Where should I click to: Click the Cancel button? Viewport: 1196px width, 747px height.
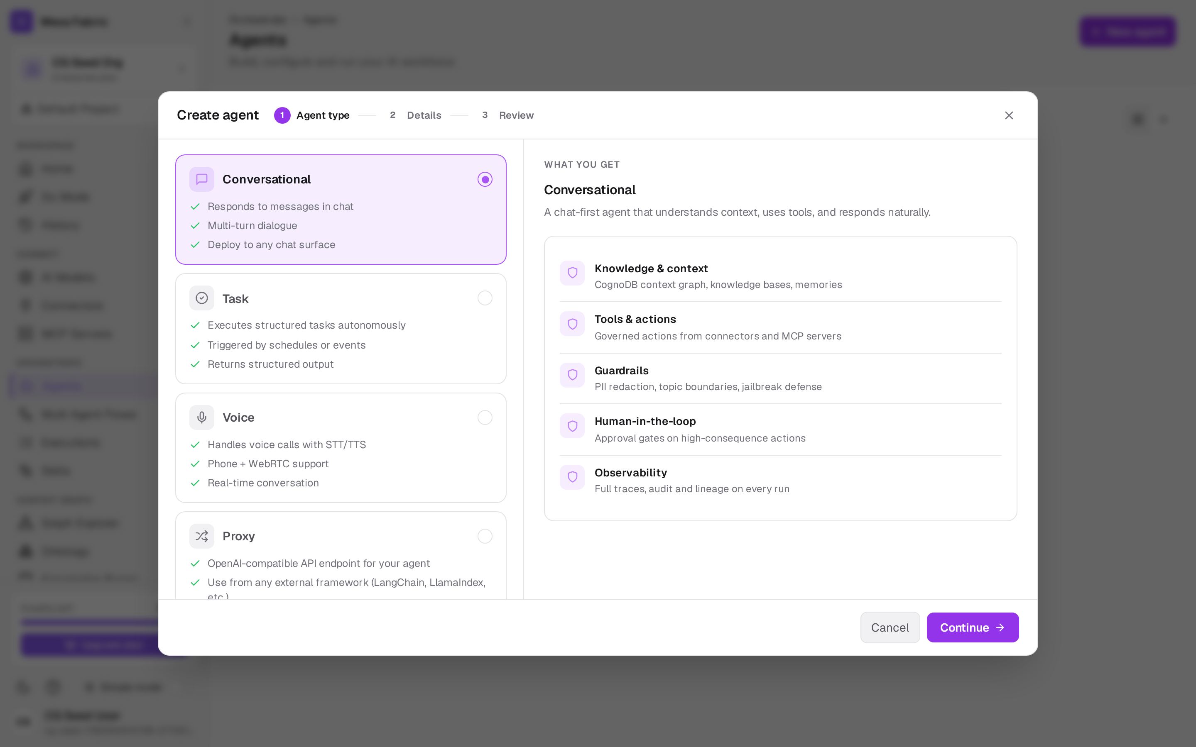(x=890, y=627)
